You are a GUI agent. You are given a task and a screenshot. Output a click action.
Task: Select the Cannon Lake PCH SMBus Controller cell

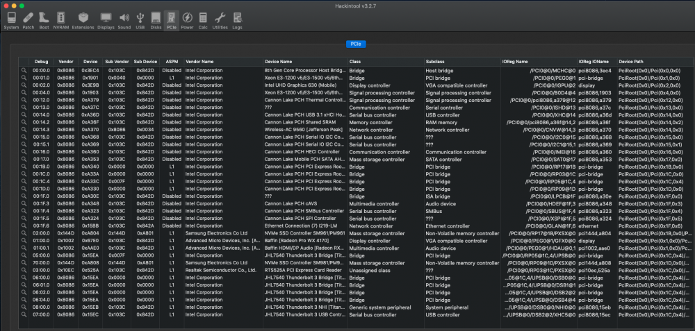point(304,211)
